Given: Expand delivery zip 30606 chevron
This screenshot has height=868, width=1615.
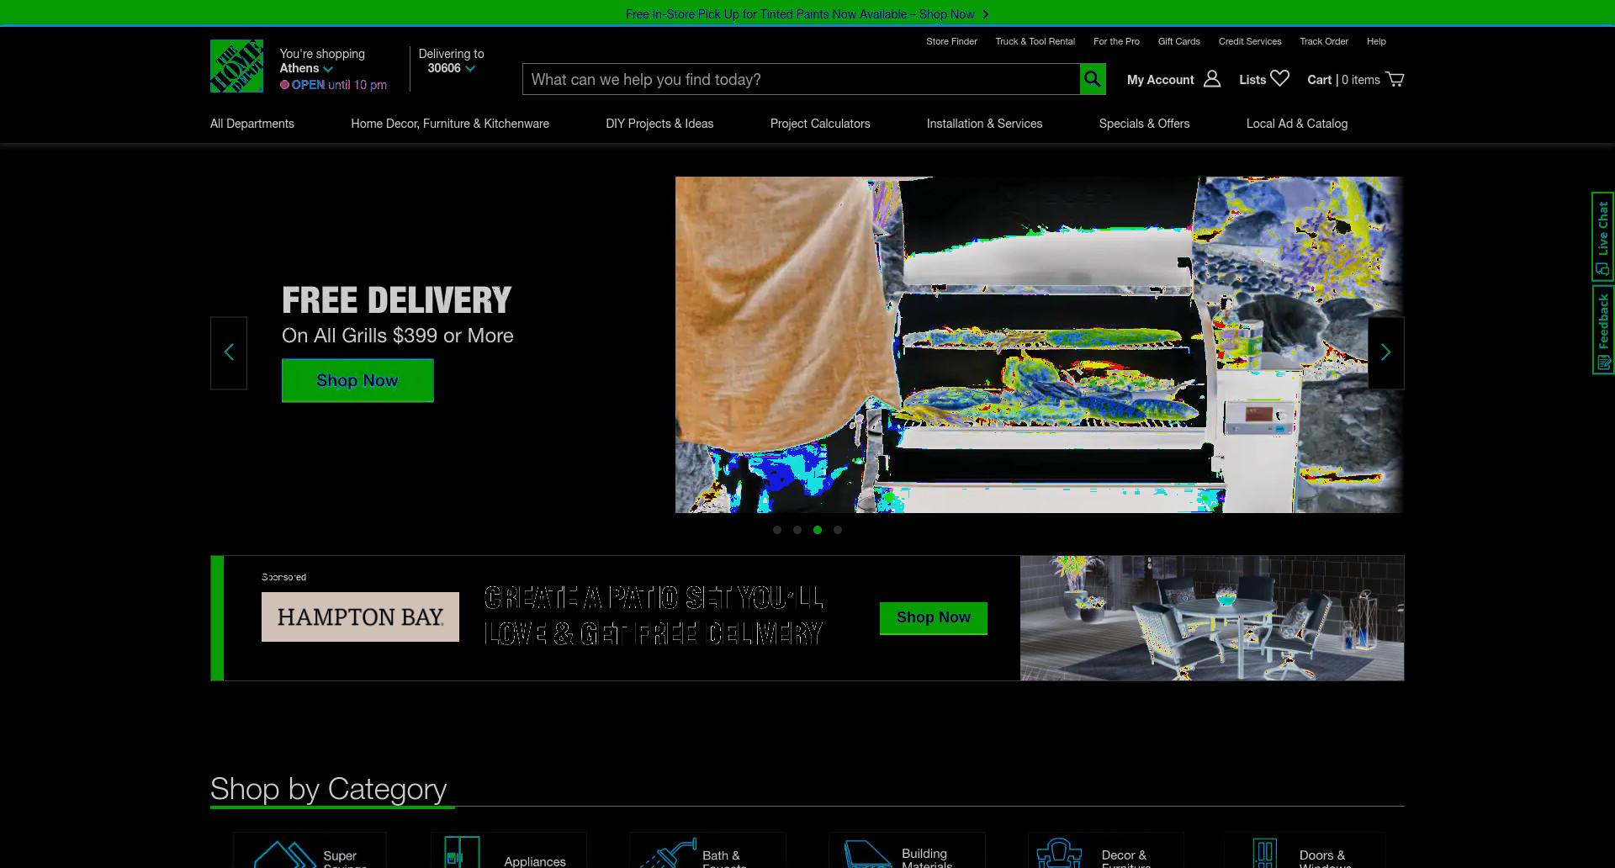Looking at the screenshot, I should pos(470,69).
